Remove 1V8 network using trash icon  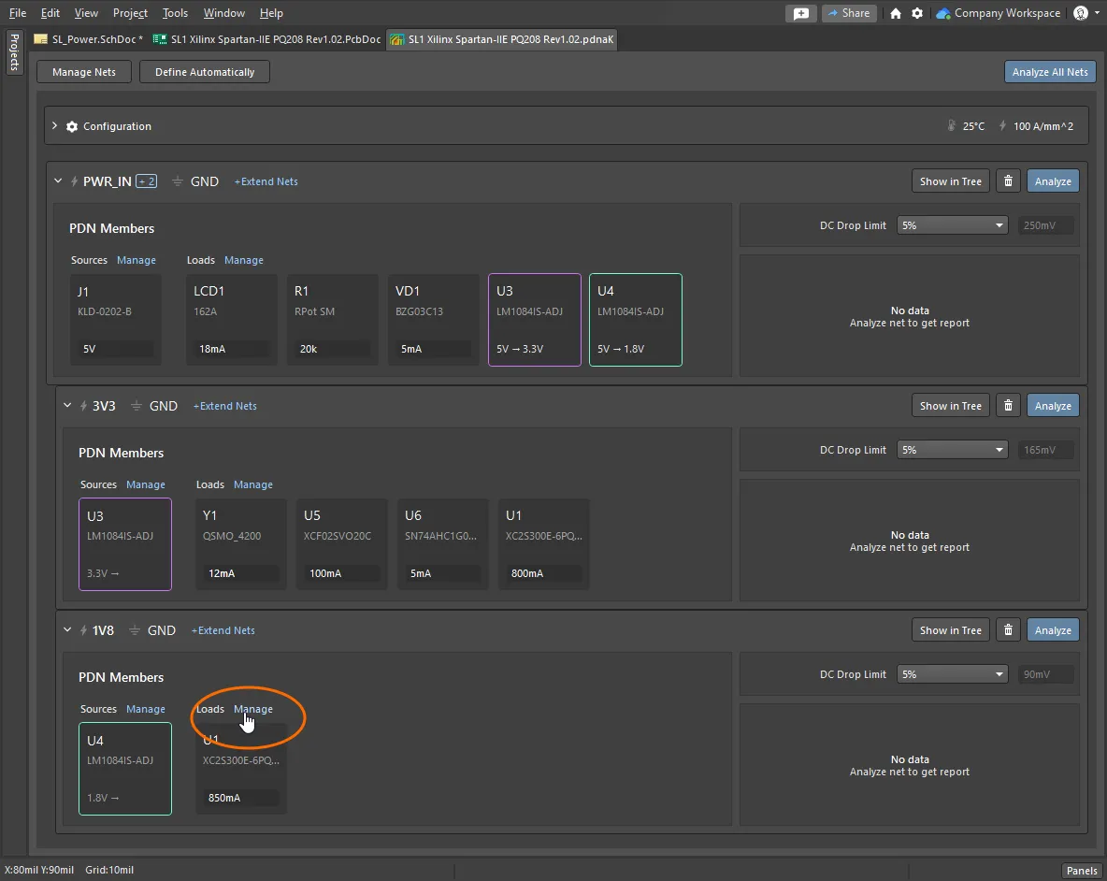click(x=1007, y=630)
